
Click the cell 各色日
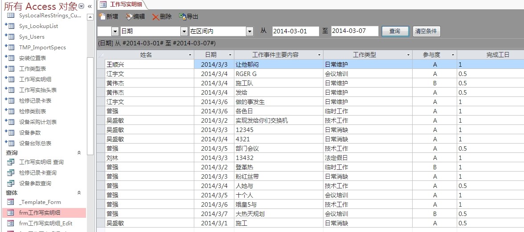point(279,111)
